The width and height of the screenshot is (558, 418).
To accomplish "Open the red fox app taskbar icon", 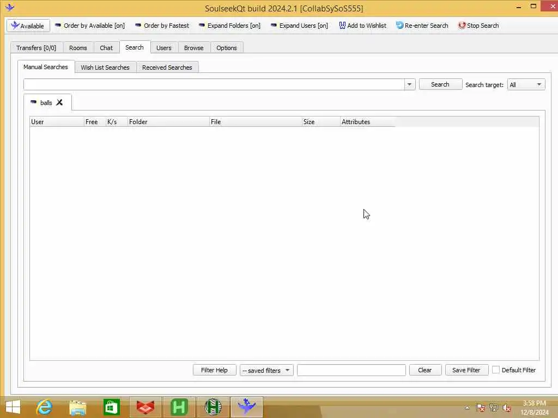I will [145, 407].
